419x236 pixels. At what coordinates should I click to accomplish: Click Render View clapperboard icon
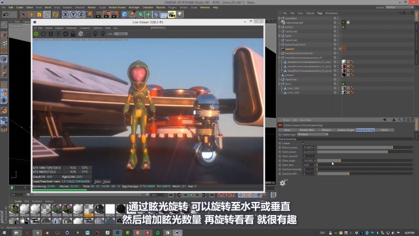point(98,15)
